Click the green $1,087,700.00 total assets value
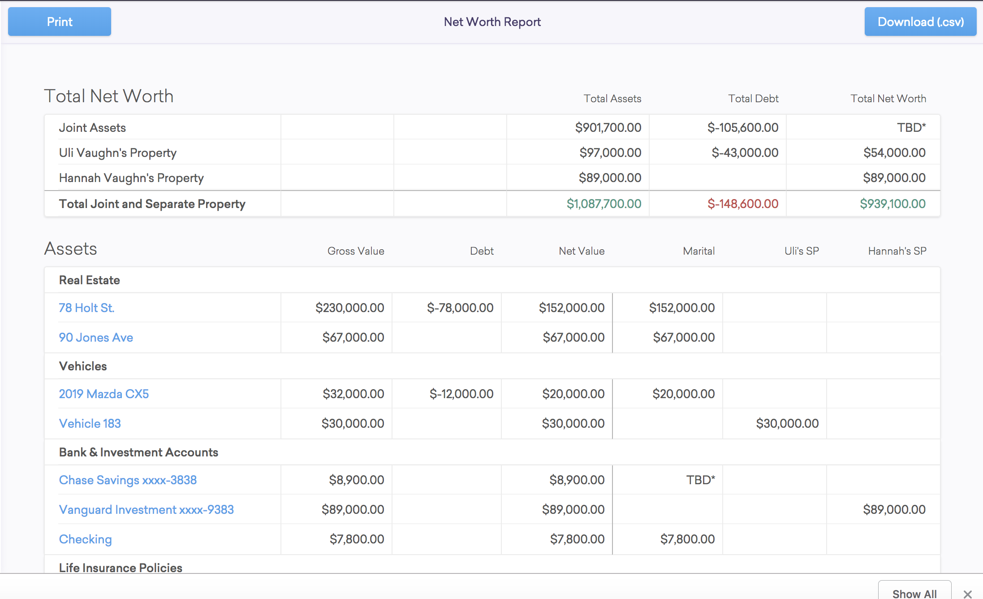 [x=604, y=204]
